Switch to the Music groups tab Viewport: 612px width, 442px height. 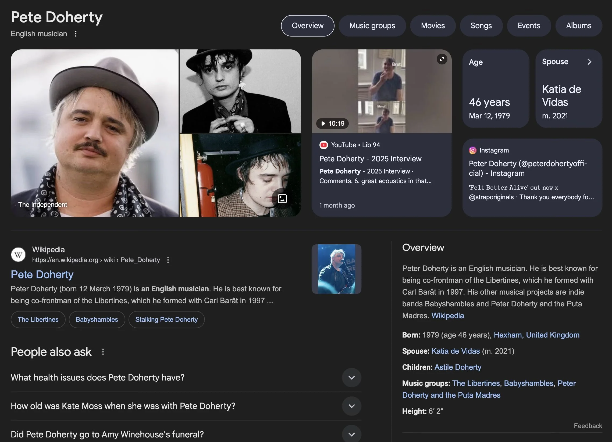tap(372, 26)
